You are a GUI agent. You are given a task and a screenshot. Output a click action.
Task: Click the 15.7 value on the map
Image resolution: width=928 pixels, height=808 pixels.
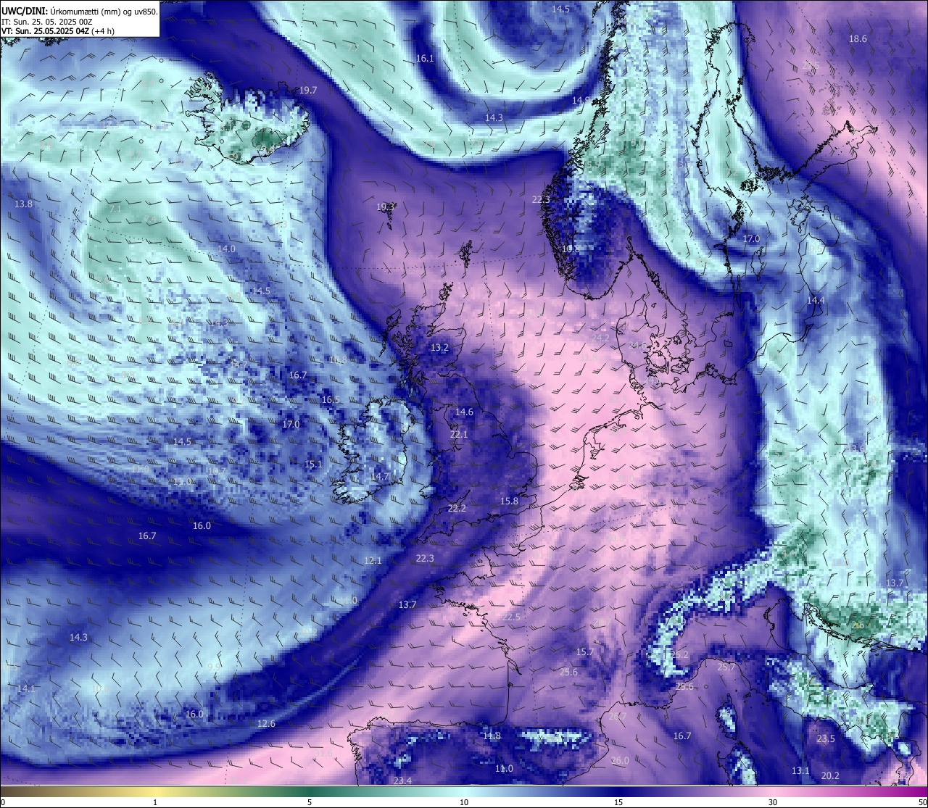[x=585, y=652]
